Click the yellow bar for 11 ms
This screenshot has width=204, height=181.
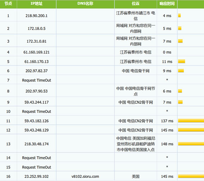pos(181,61)
